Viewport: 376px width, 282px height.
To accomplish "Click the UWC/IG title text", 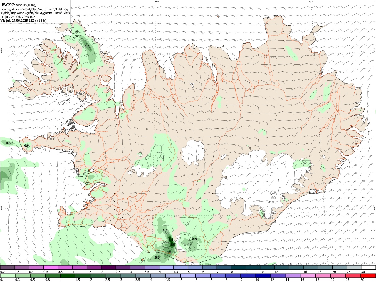I will click(7, 5).
